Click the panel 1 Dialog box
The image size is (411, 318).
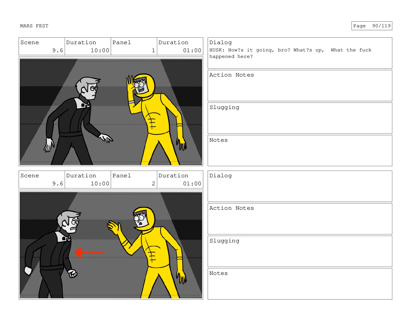tap(300, 53)
